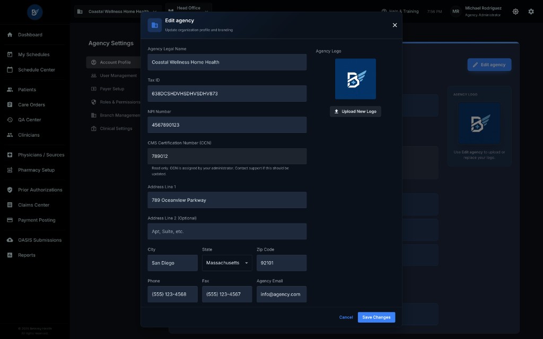Screen dimensions: 543x339
Task: Click the CMS Certification Number field
Action: (x=227, y=156)
